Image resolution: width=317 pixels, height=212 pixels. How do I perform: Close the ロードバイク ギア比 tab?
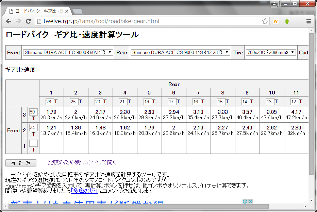point(67,11)
